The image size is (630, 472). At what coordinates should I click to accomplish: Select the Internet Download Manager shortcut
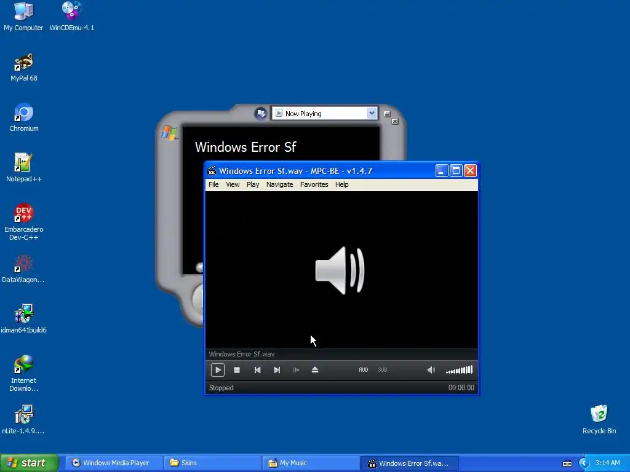tap(24, 373)
